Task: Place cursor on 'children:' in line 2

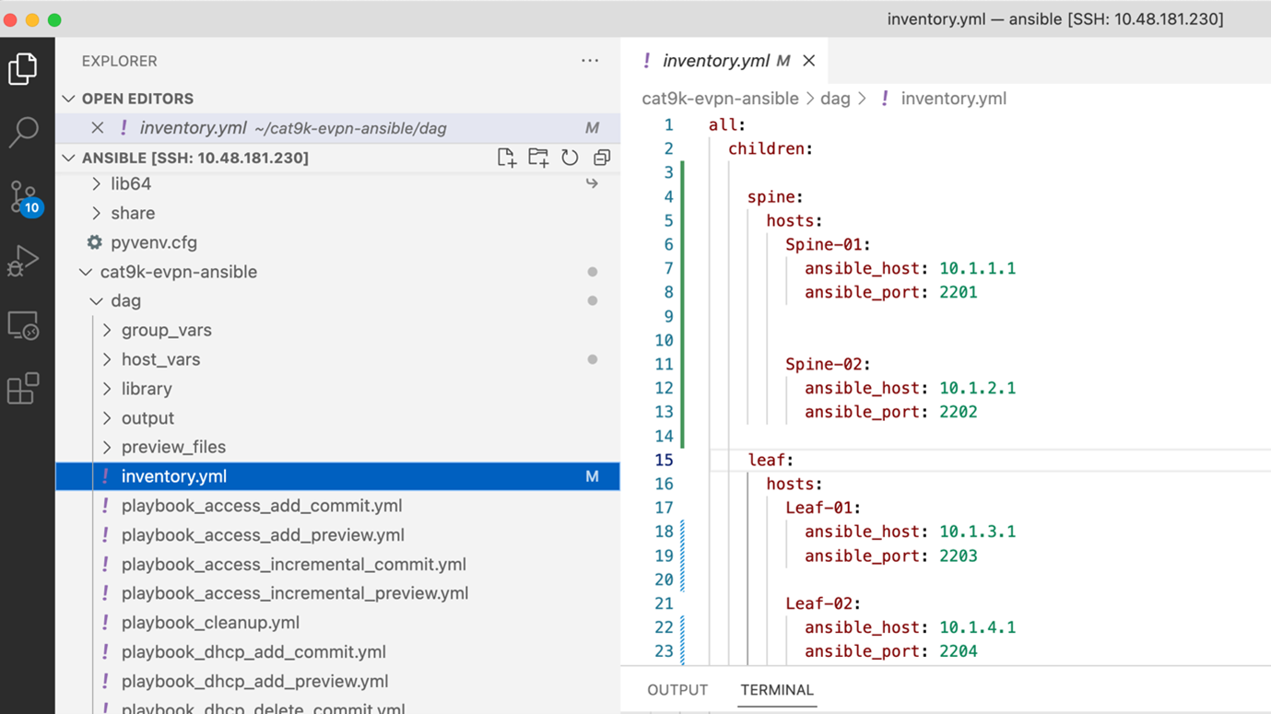Action: (771, 148)
